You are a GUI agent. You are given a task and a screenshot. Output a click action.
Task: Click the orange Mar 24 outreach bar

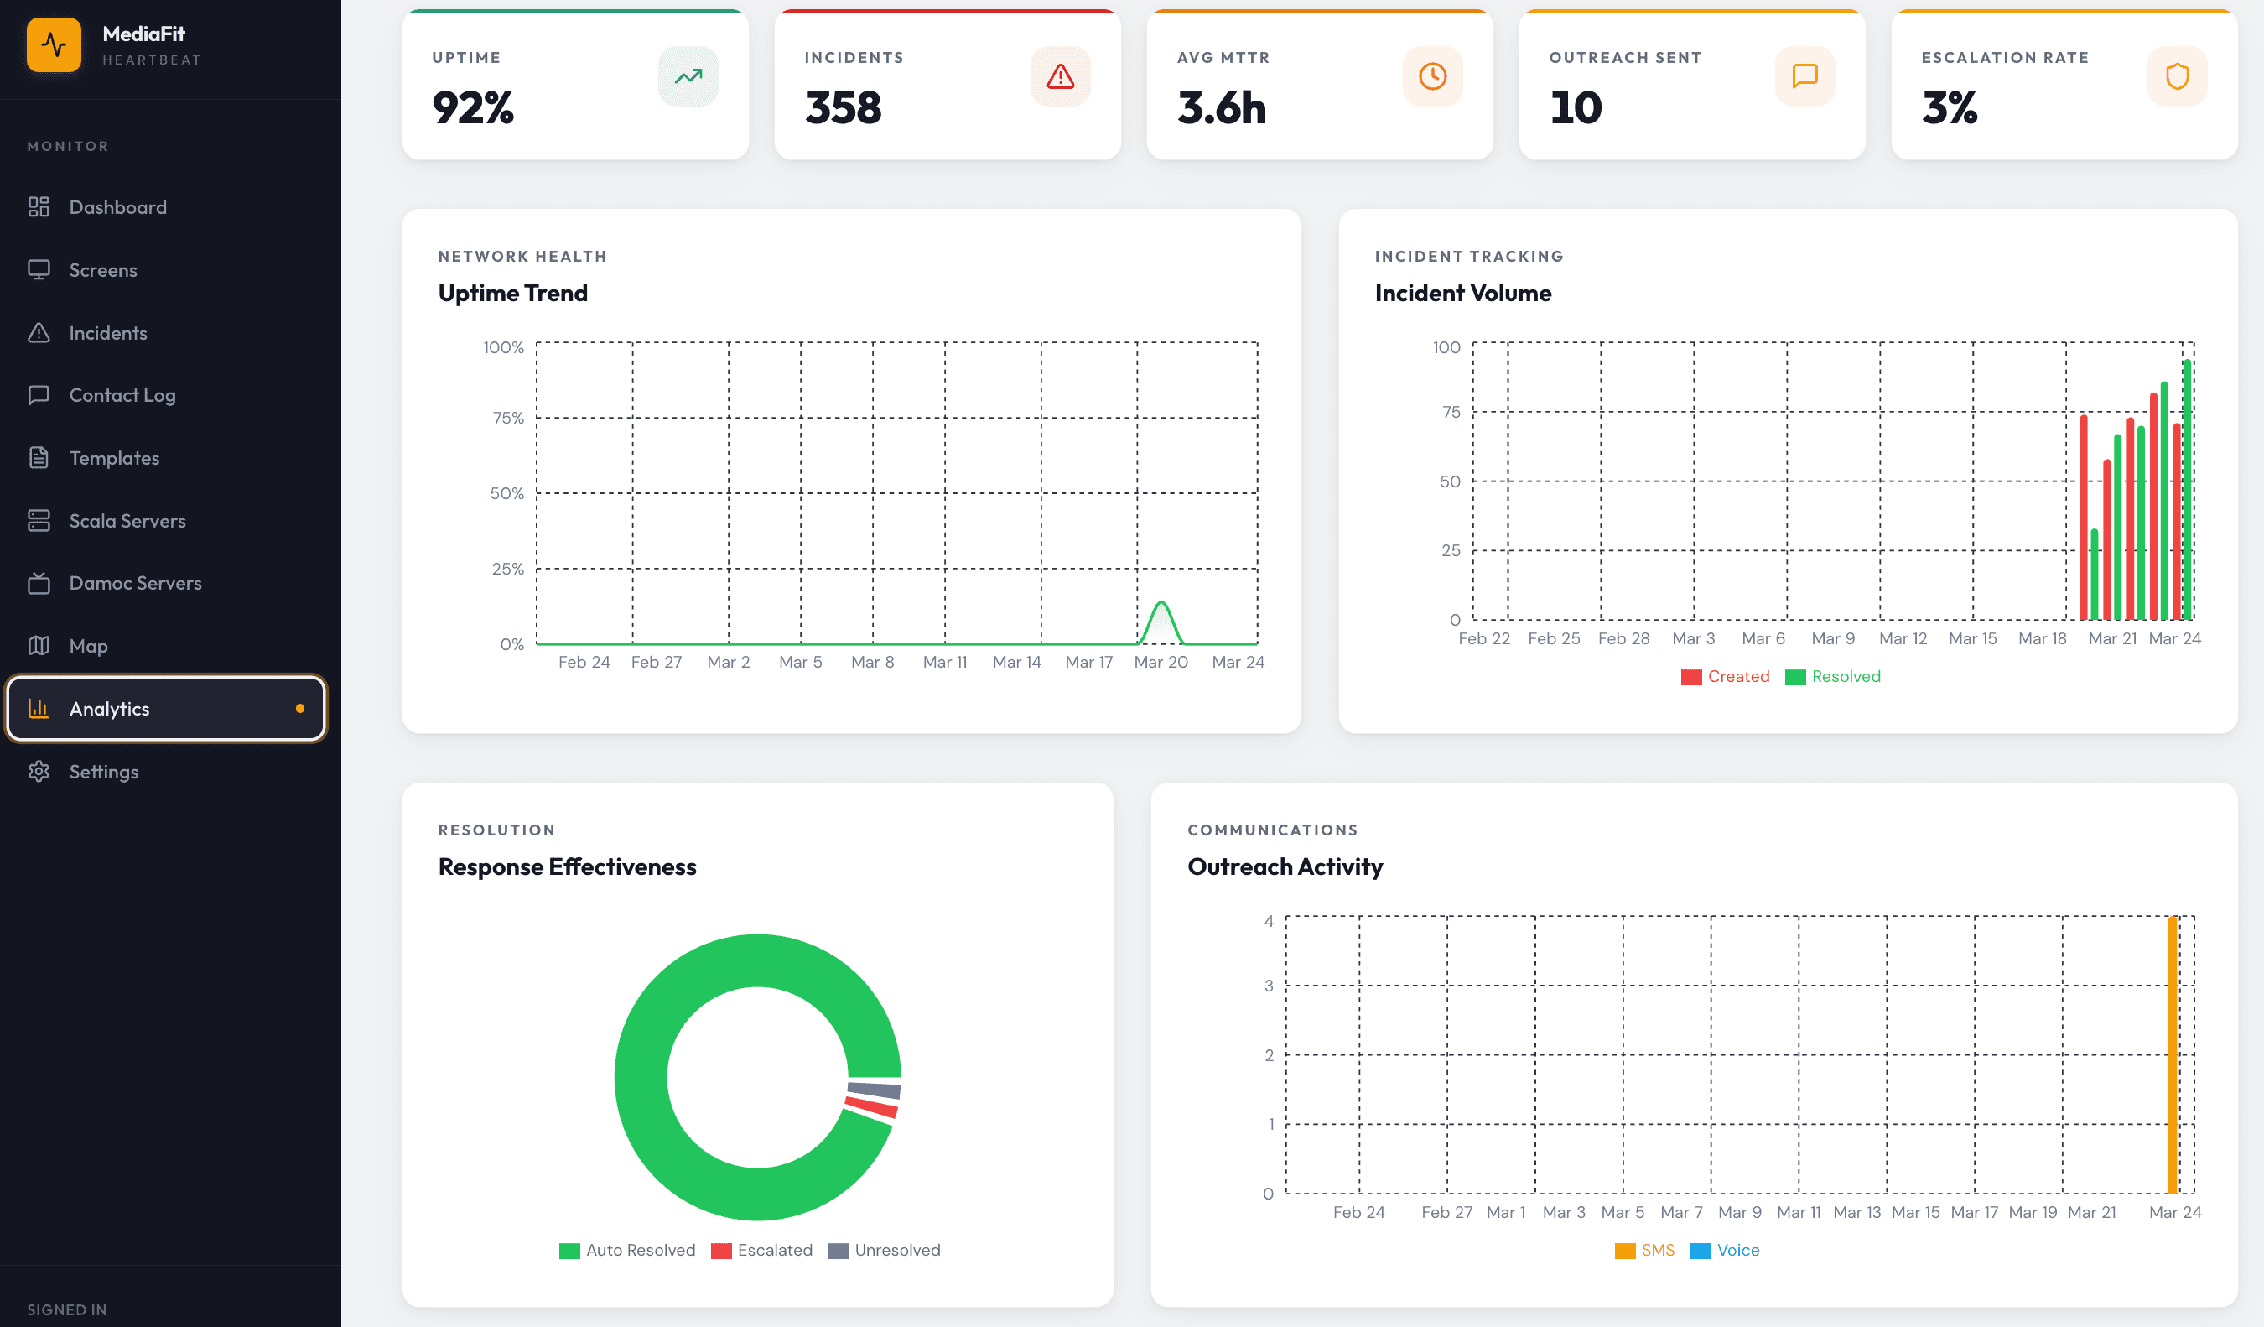click(2173, 1051)
